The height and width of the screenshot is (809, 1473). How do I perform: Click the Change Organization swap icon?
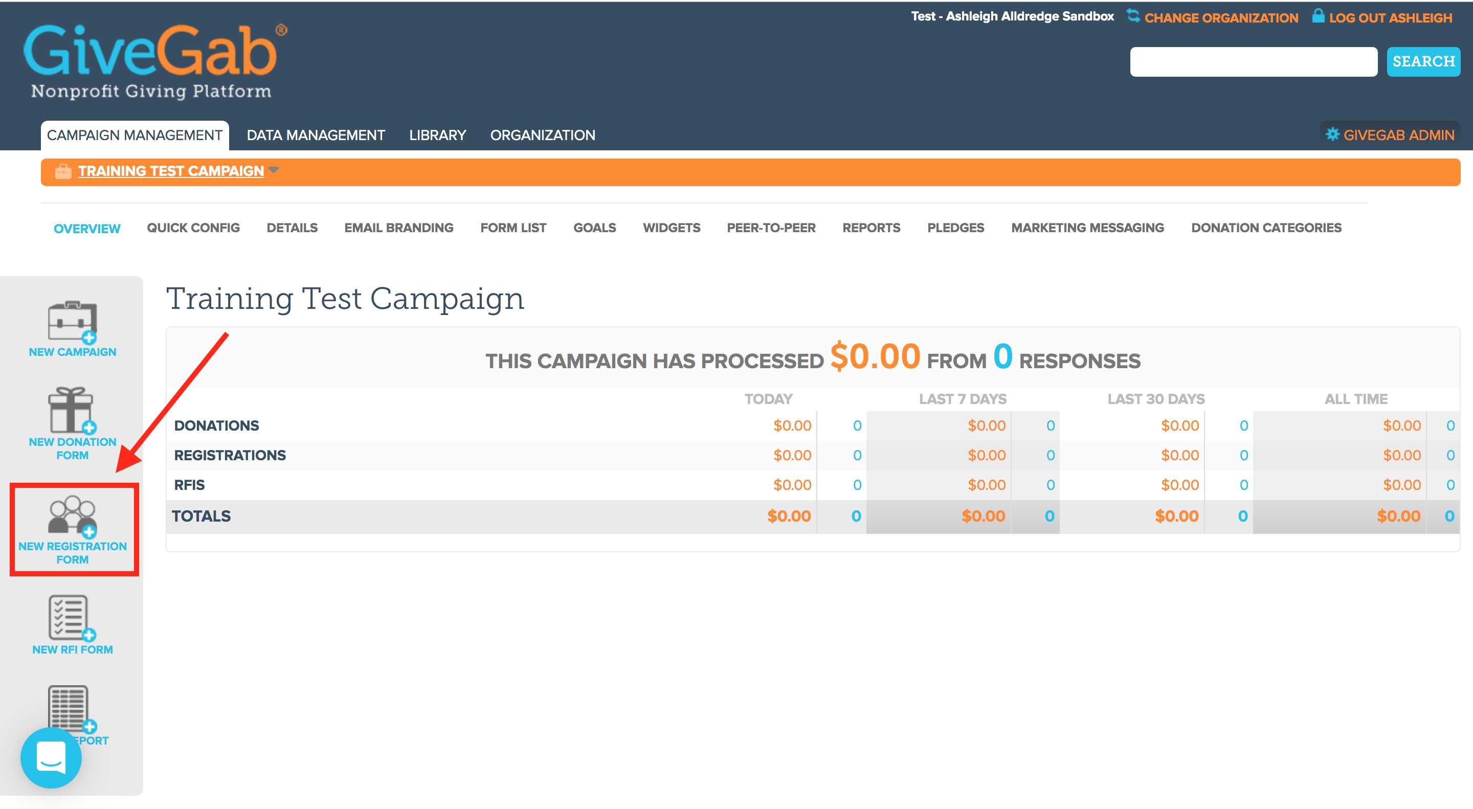(x=1133, y=15)
